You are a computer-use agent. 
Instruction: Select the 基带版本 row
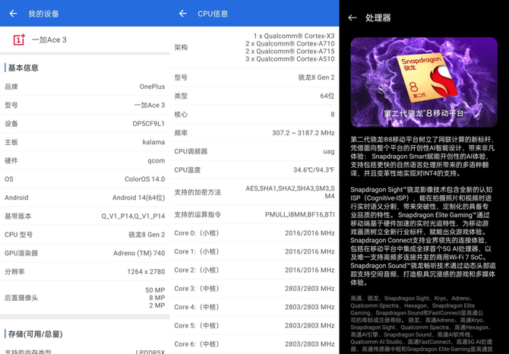coord(85,216)
